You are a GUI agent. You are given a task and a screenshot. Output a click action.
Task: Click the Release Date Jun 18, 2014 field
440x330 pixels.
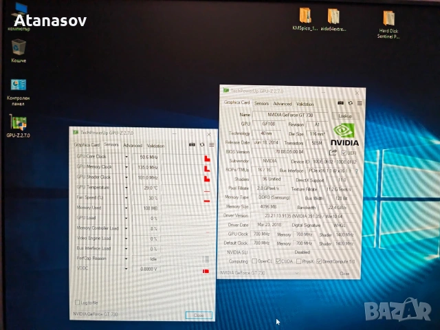(266, 142)
